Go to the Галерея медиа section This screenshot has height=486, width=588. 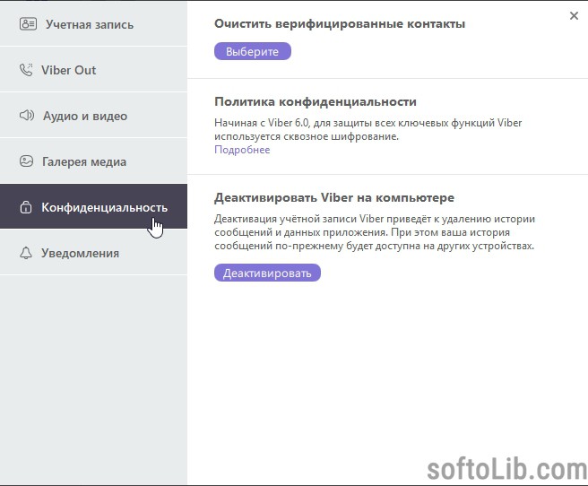(x=93, y=161)
